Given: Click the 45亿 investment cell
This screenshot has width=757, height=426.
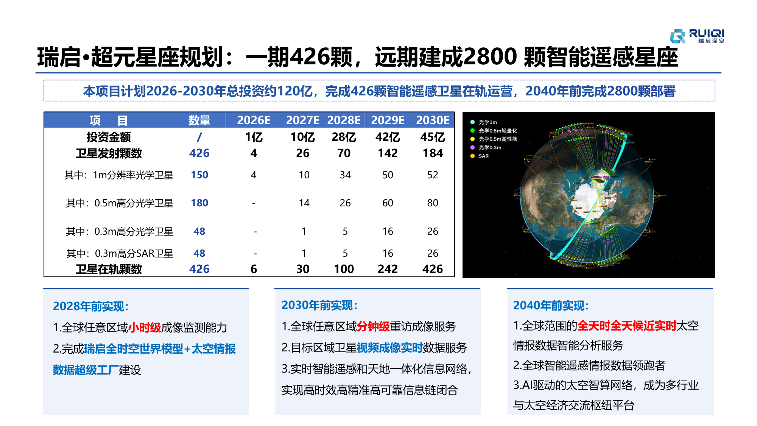Looking at the screenshot, I should point(433,137).
